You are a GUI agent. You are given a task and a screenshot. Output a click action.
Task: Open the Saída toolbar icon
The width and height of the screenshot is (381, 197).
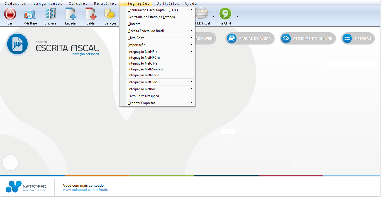click(91, 14)
